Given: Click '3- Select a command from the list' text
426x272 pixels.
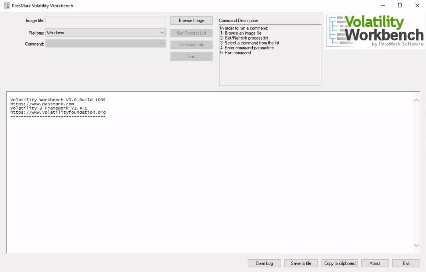Looking at the screenshot, I should [x=250, y=43].
